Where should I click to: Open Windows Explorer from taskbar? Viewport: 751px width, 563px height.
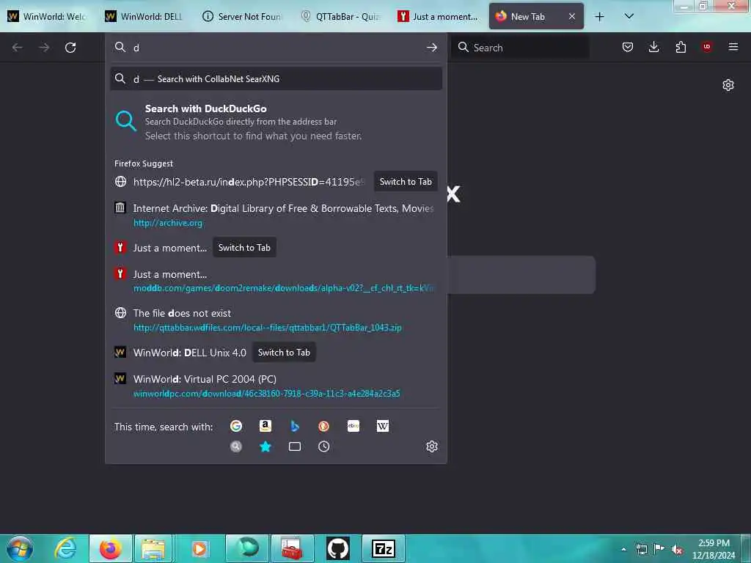(153, 548)
